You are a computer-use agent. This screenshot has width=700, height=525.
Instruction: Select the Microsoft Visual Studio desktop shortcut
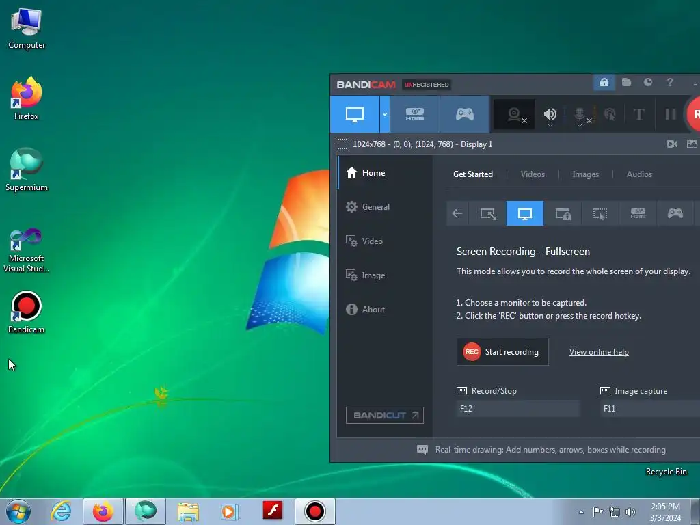tap(27, 250)
